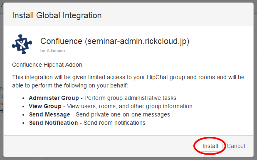257x160 pixels.
Task: Click the 'View Group' permission item
Action: click(111, 106)
